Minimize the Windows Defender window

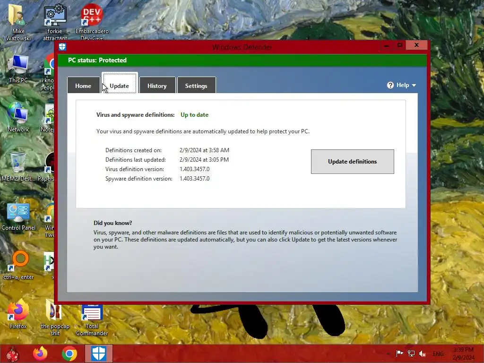pos(386,45)
